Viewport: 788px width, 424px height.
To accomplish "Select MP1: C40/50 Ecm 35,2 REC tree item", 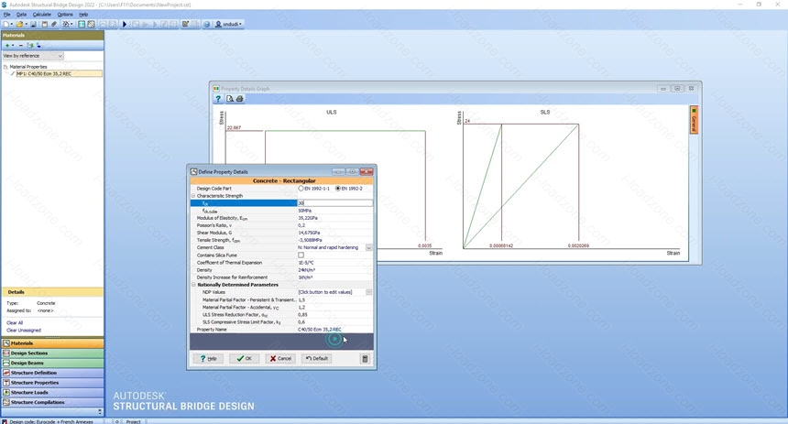I will pos(59,74).
